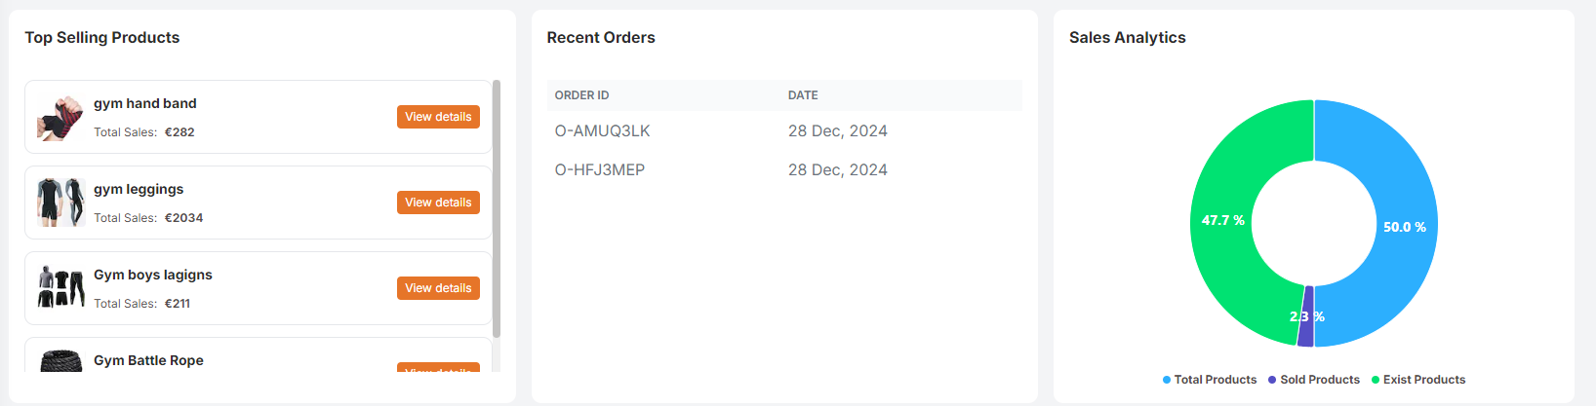The height and width of the screenshot is (406, 1596).
Task: View details for gym hand band
Action: tap(438, 117)
